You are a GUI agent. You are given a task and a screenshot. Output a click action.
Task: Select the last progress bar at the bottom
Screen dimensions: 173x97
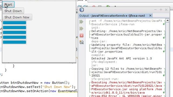click(x=15, y=42)
